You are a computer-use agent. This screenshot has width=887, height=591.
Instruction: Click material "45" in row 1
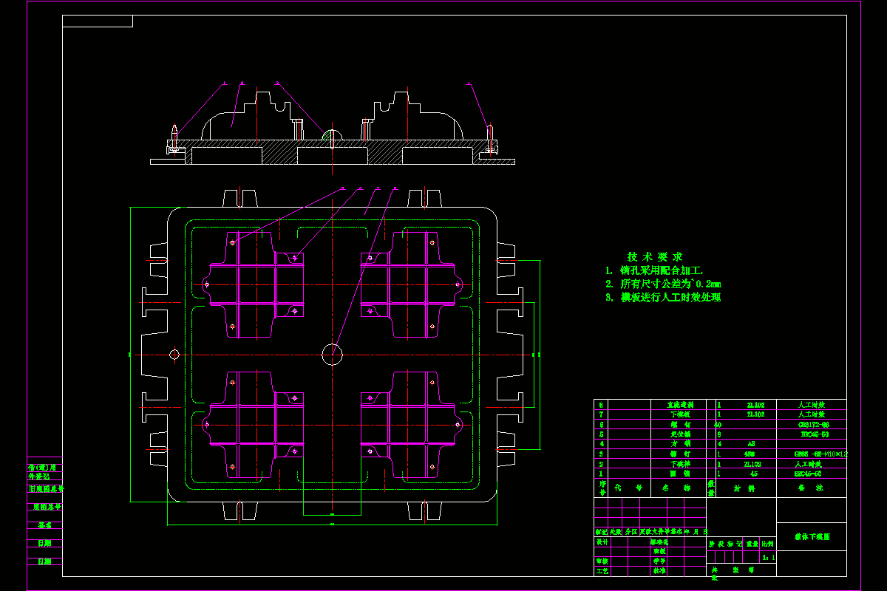pyautogui.click(x=752, y=474)
